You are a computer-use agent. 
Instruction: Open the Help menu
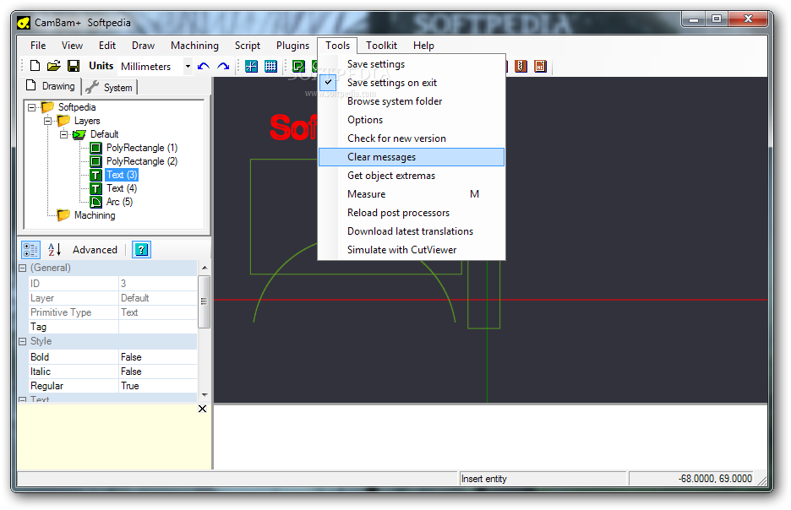pos(423,46)
